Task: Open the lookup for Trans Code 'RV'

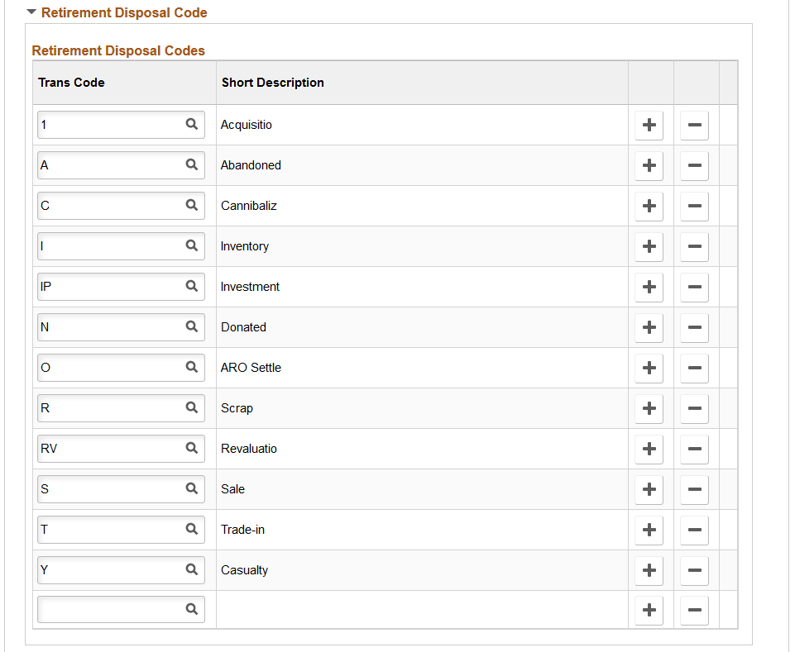Action: click(x=192, y=449)
